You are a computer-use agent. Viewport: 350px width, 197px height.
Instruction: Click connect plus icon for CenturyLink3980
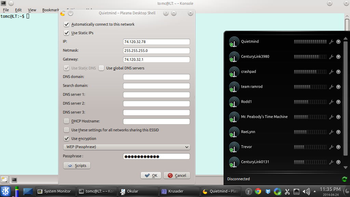[338, 57]
